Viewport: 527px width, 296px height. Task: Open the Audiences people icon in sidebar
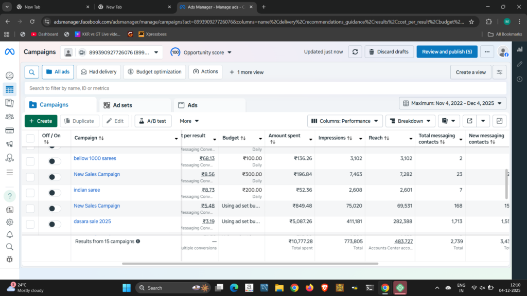(x=9, y=117)
